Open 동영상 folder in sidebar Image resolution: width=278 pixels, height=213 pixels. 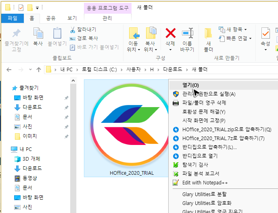[x=29, y=178]
